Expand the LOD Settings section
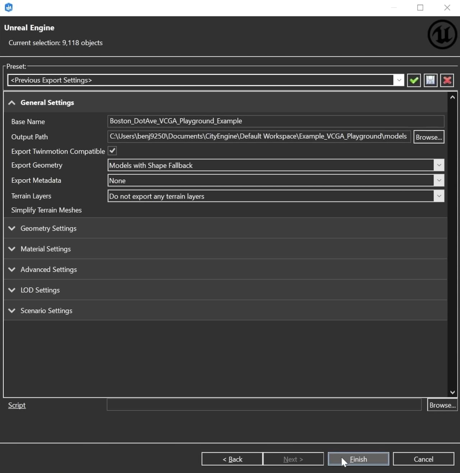 12,290
